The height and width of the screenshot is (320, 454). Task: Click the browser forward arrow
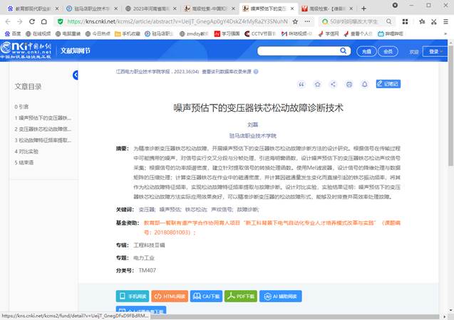pyautogui.click(x=20, y=21)
